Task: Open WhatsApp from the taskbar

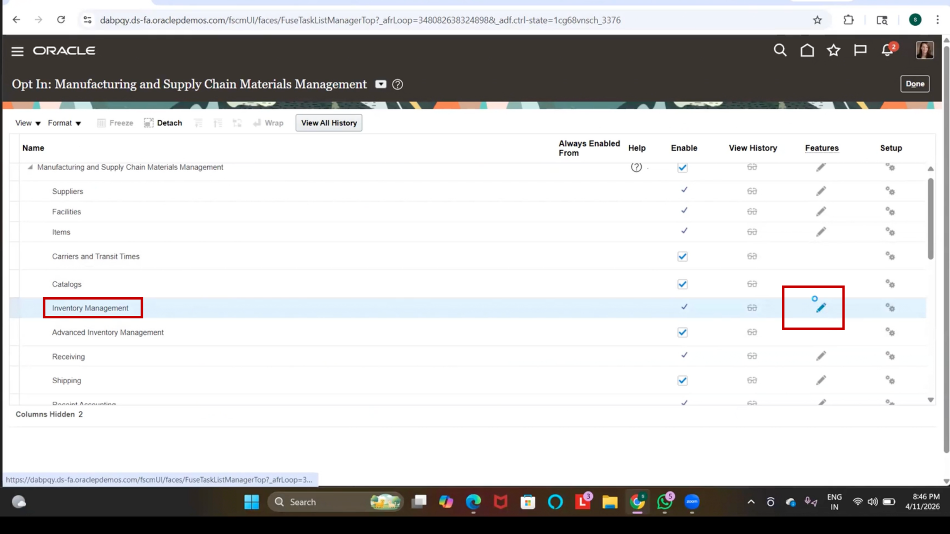Action: [x=665, y=502]
